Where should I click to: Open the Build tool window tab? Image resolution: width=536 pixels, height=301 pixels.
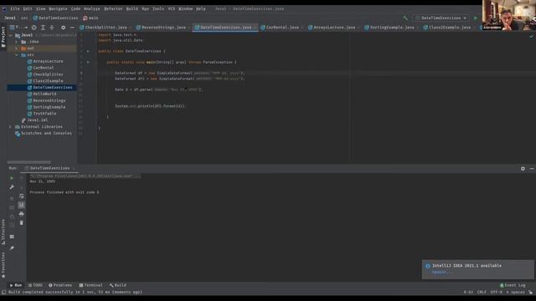tap(118, 285)
